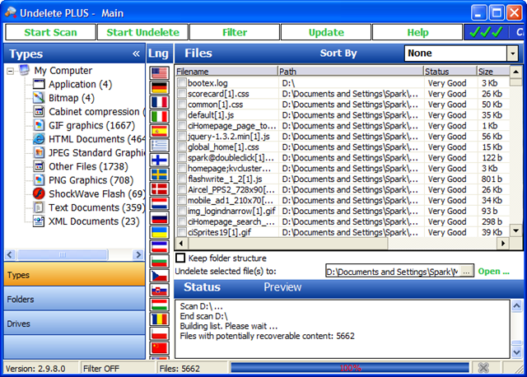
Task: Click the green Open ... link
Action: [494, 271]
